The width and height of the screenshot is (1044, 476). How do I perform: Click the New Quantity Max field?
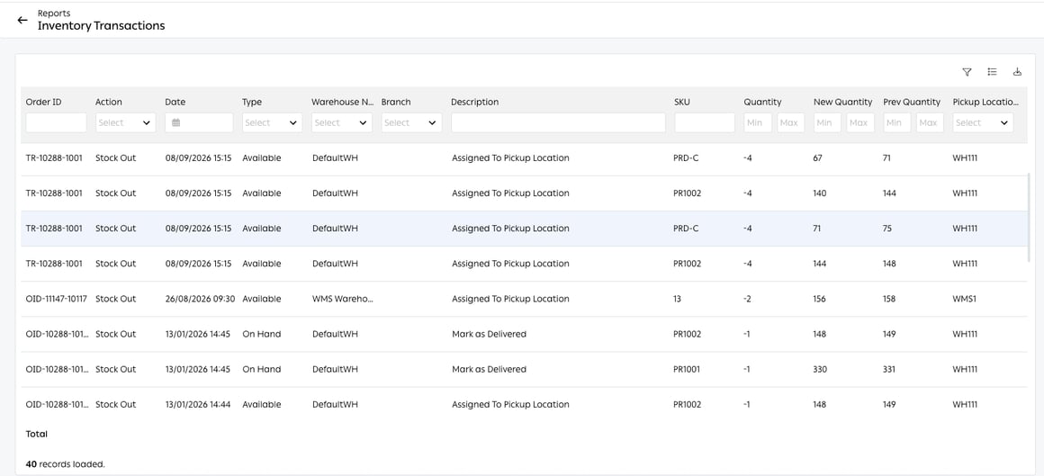[x=860, y=122]
